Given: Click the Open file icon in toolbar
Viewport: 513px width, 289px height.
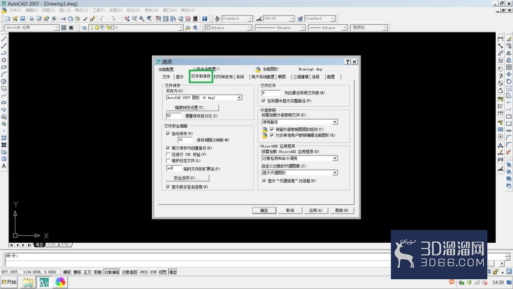Looking at the screenshot, I should (x=15, y=18).
